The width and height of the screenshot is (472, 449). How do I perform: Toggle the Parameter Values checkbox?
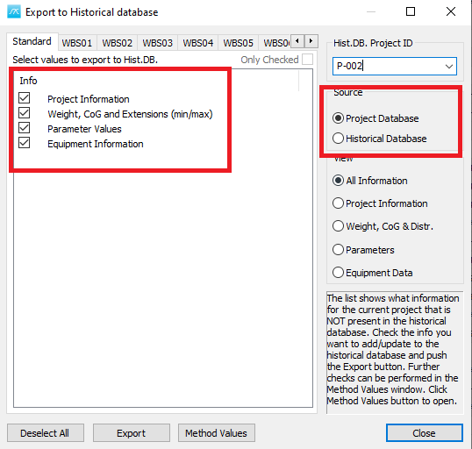[24, 128]
